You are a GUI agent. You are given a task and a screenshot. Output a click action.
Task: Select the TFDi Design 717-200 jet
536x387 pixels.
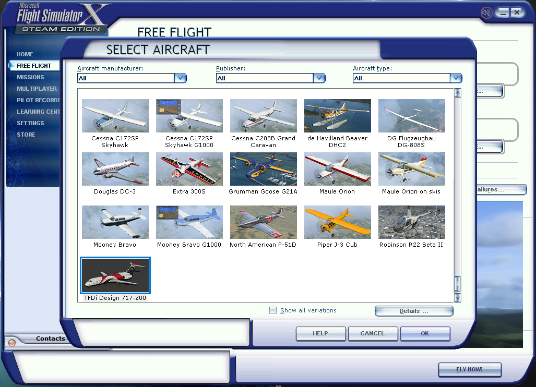click(x=115, y=275)
